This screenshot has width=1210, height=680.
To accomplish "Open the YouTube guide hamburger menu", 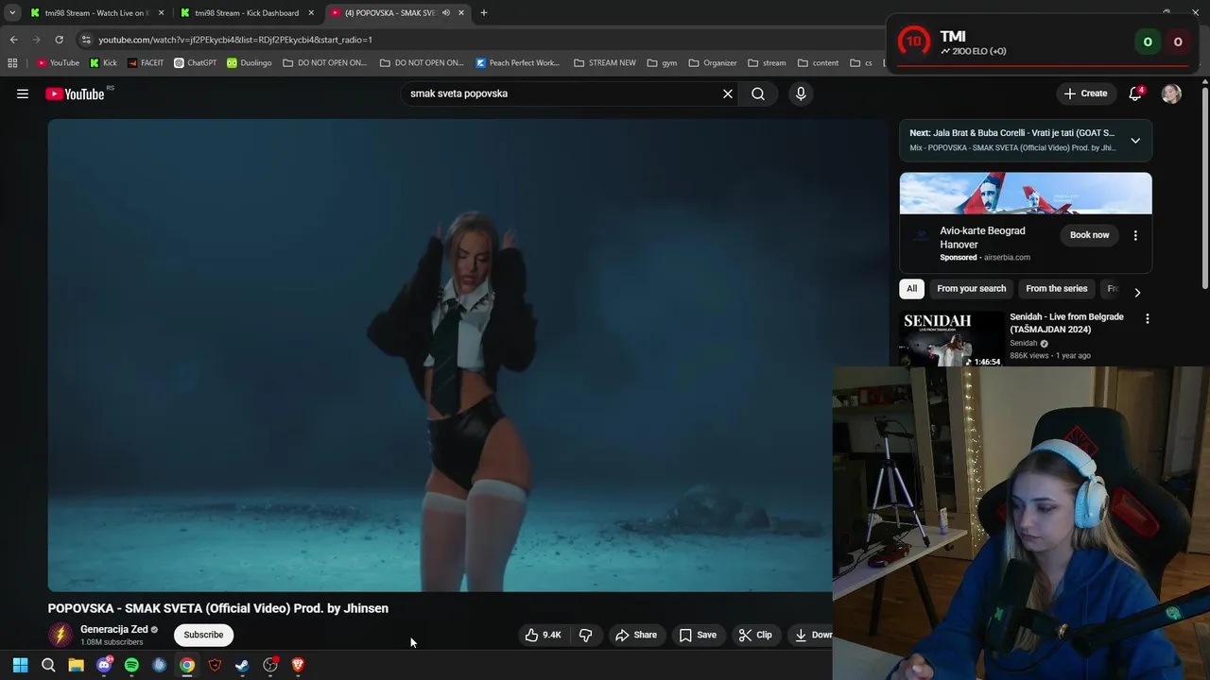I will (23, 93).
